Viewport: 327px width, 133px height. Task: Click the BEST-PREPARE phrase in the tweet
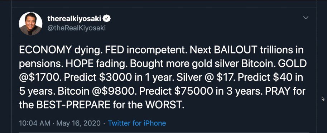point(73,105)
